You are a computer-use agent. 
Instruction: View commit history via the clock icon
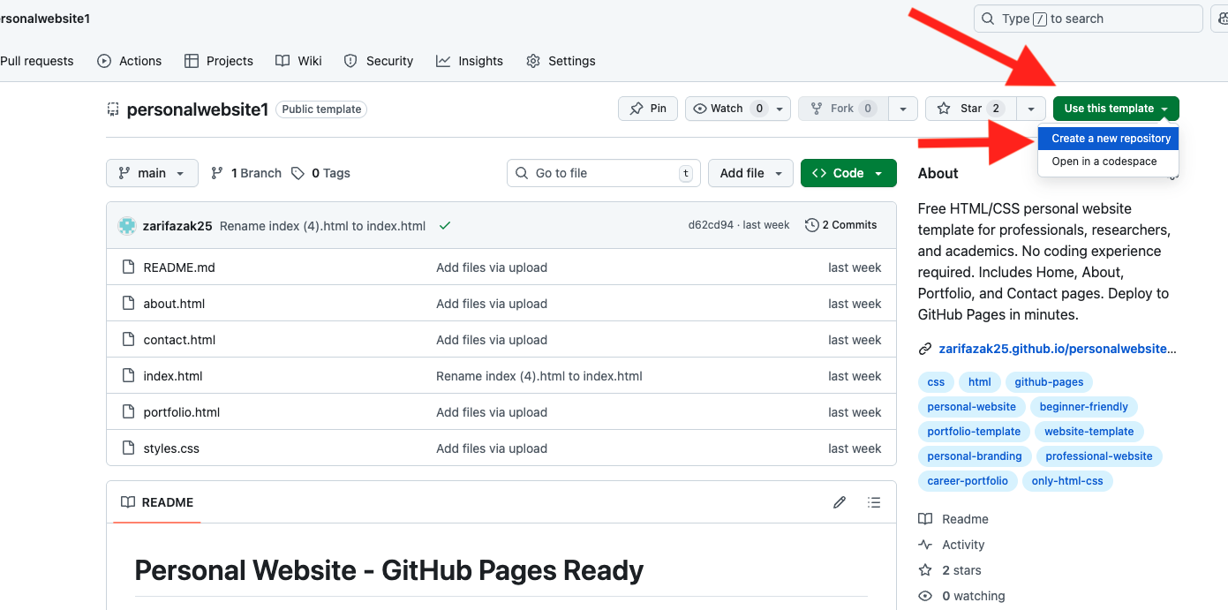click(811, 224)
